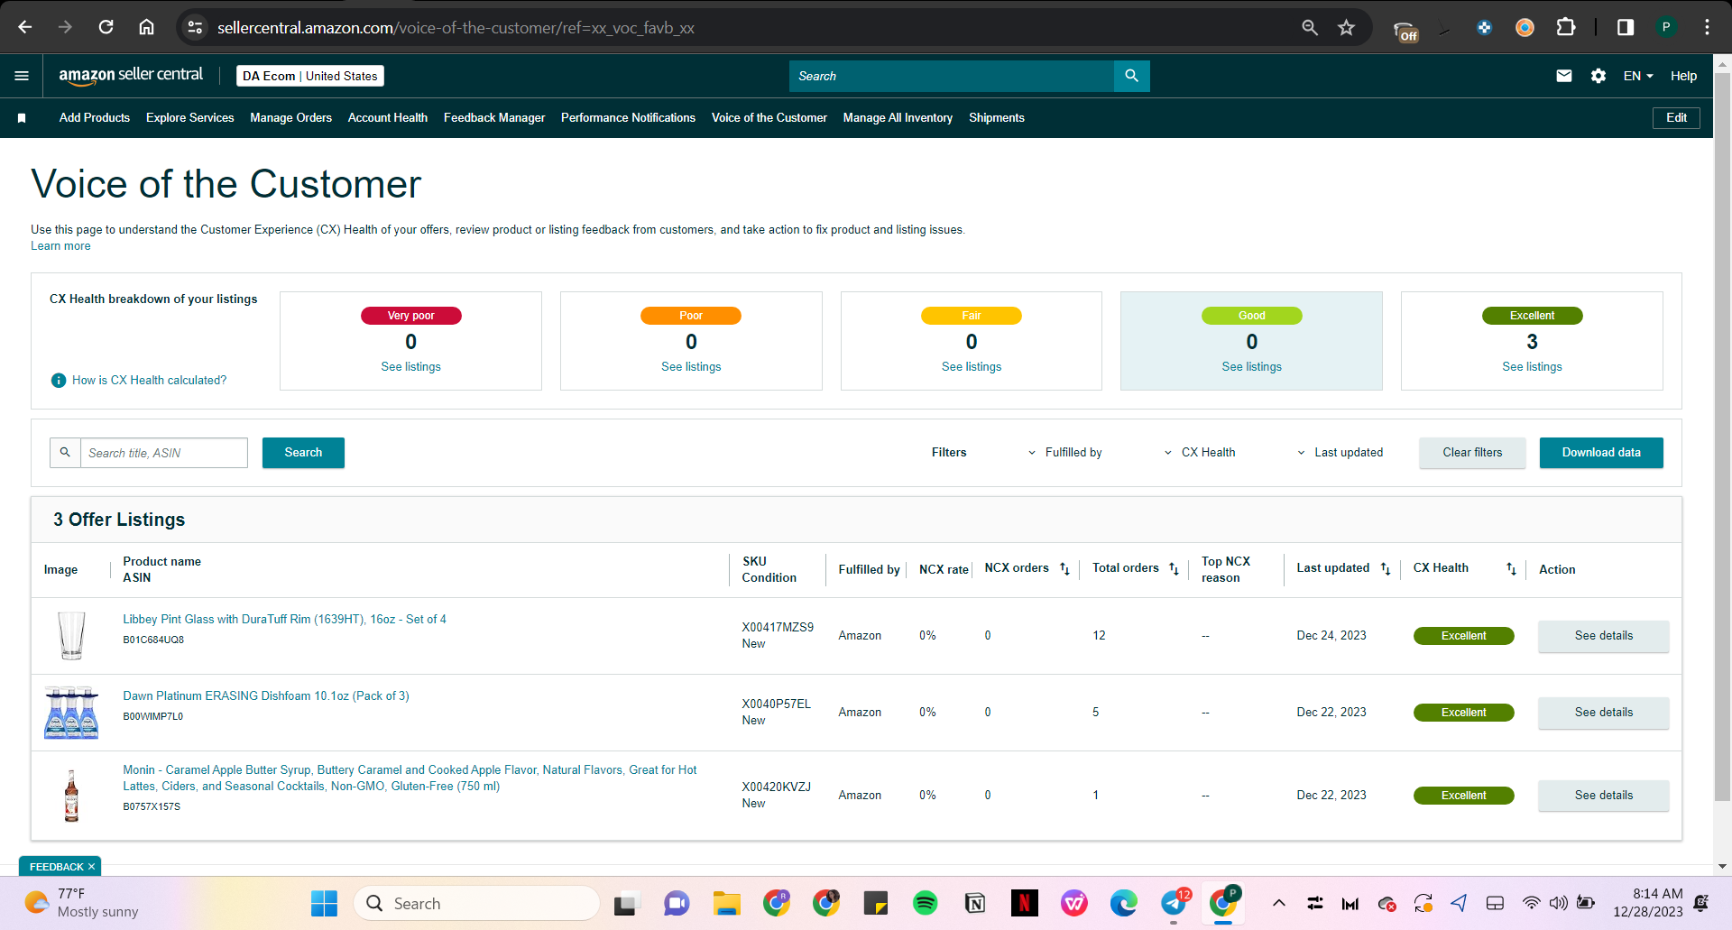
Task: Go to Manage Orders
Action: pos(290,118)
